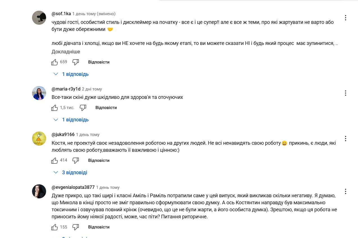This screenshot has height=238, width=358.
Task: Dislike @maria-r3y1d's comment
Action: pos(83,108)
